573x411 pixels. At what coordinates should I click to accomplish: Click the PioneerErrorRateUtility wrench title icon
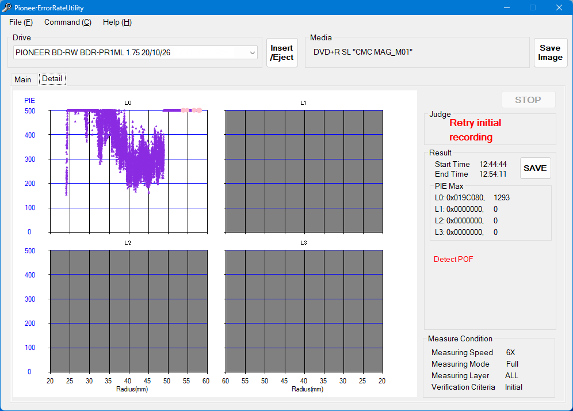[x=6, y=7]
